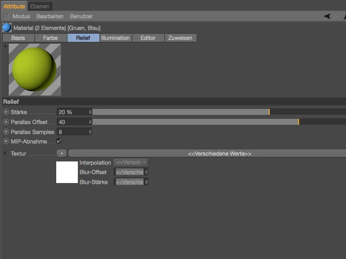This screenshot has height=259, width=346.
Task: Click the back arrow in the Attribute header
Action: pos(327,16)
